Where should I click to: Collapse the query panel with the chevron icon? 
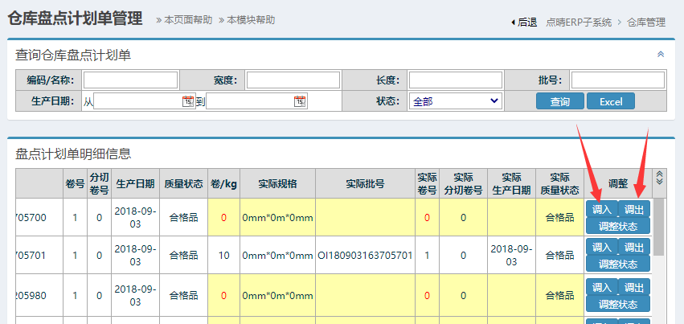(x=661, y=55)
